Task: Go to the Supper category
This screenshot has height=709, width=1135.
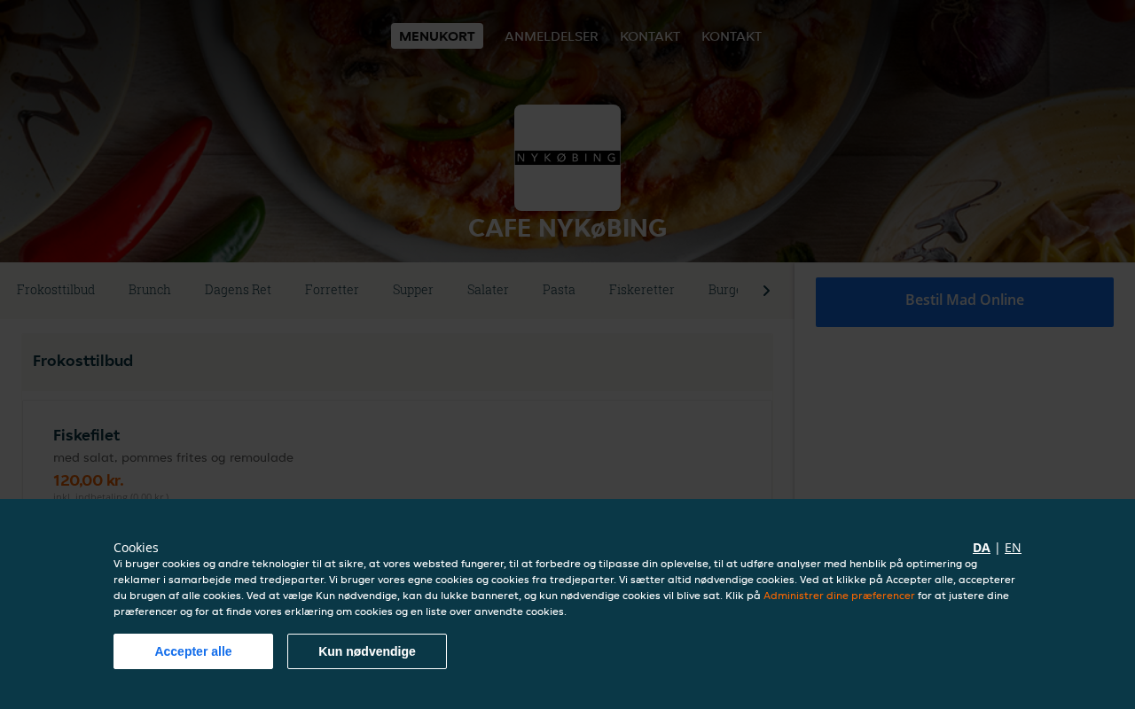Action: click(x=413, y=290)
